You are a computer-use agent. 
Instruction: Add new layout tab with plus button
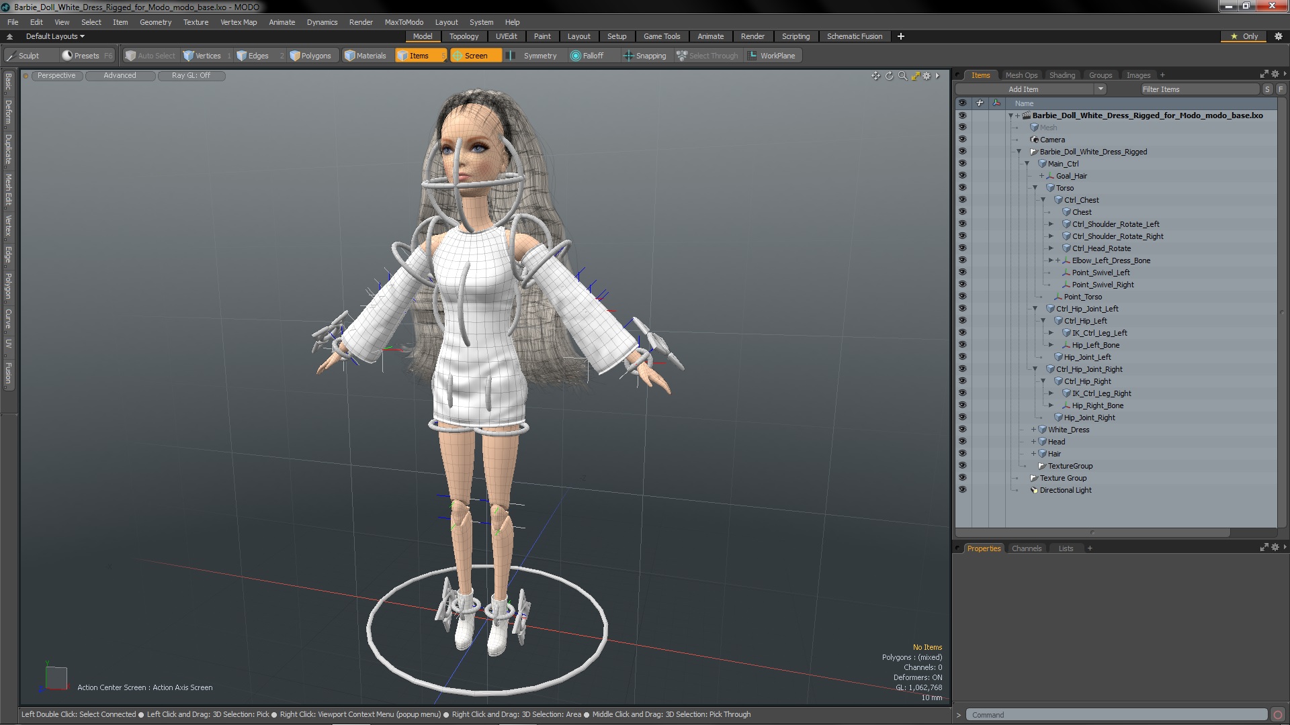pos(900,36)
